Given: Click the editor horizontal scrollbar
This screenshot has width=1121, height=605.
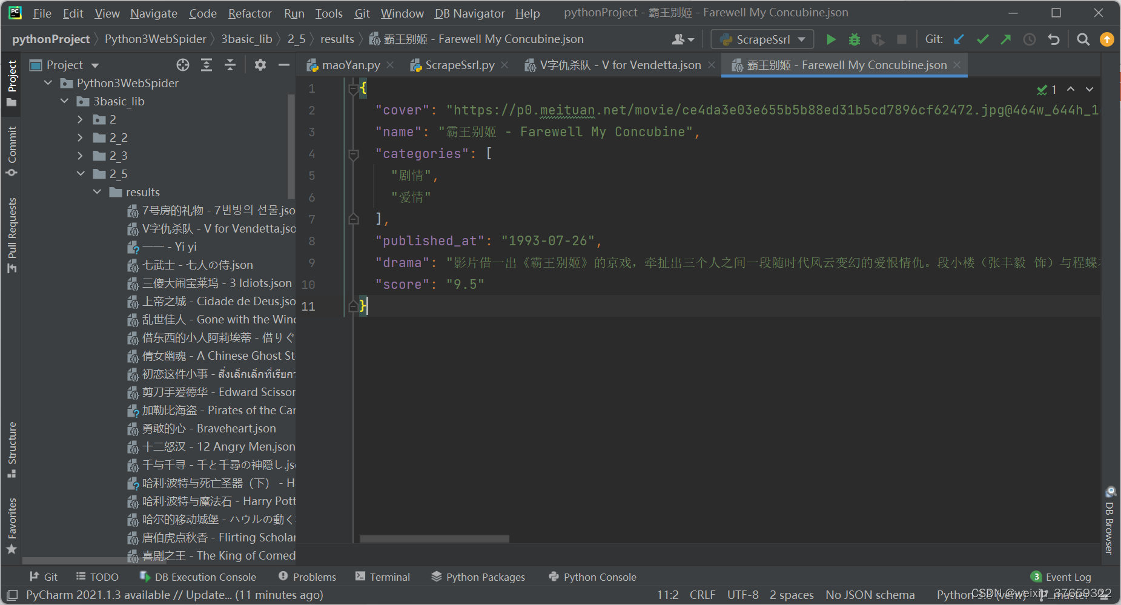Looking at the screenshot, I should pos(434,538).
